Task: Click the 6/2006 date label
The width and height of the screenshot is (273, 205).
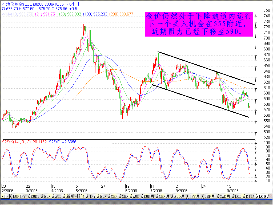Action: coord(131,191)
